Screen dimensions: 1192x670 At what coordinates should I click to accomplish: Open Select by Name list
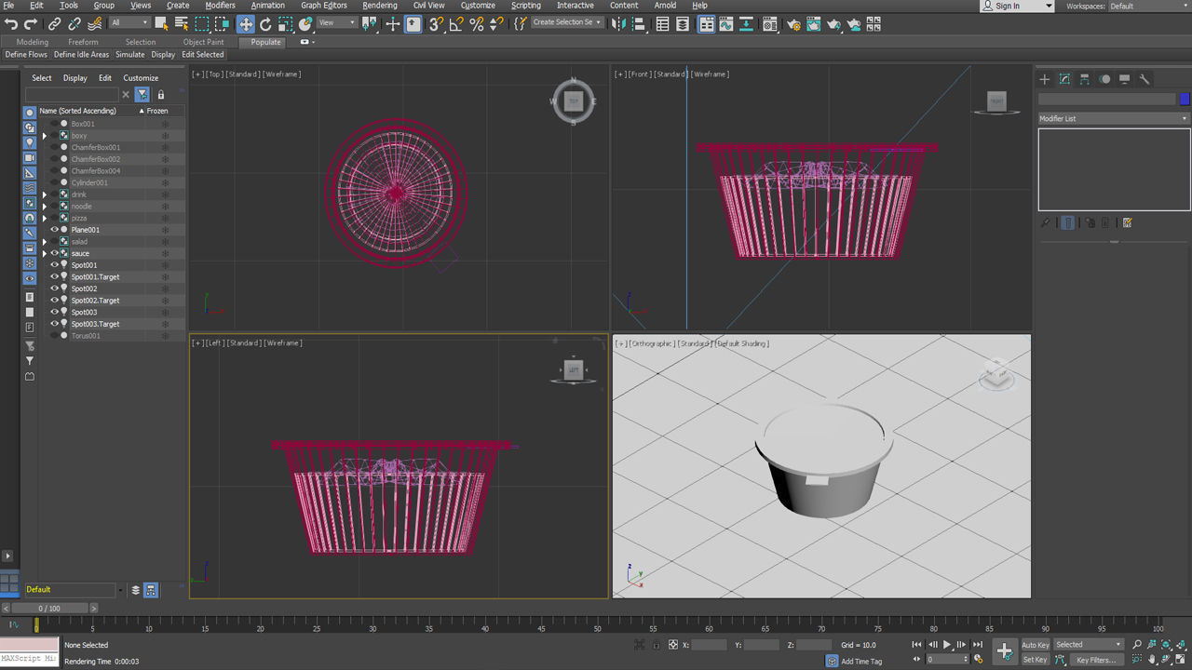click(182, 23)
